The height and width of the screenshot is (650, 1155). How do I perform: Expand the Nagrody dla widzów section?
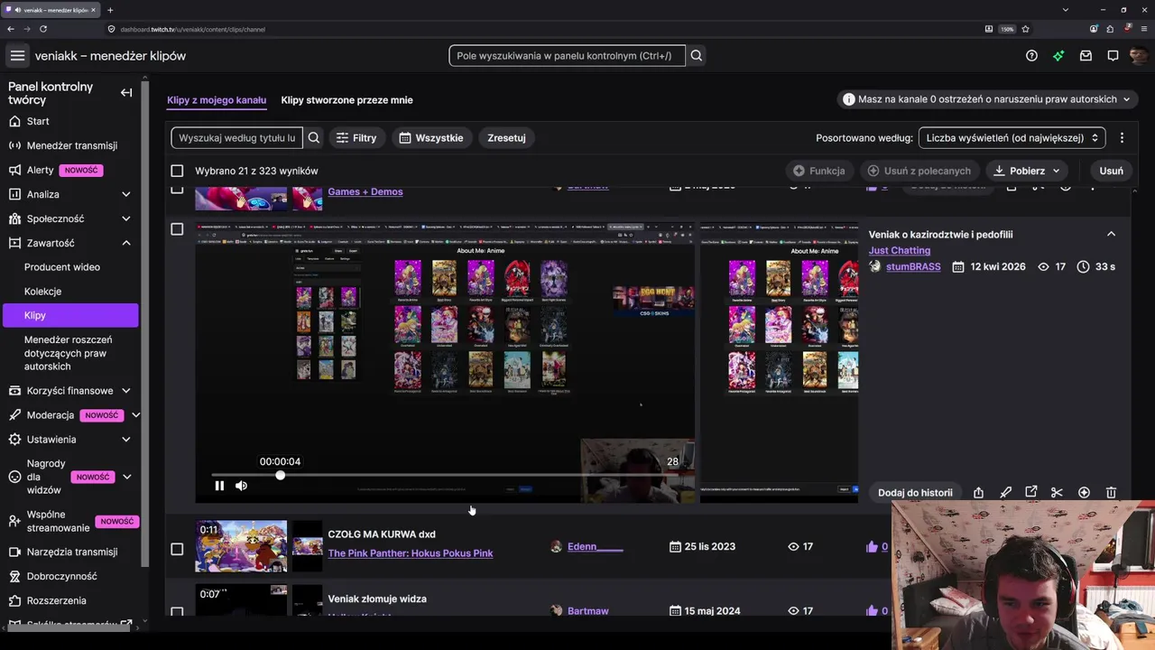126,477
